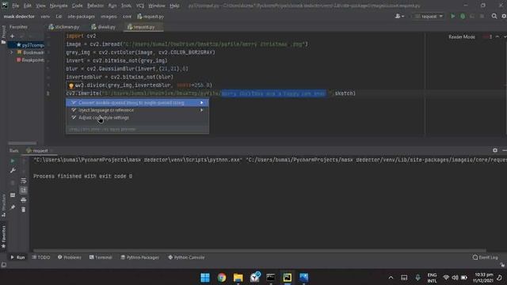Open the Code menu
The width and height of the screenshot is (507, 285).
click(x=78, y=6)
